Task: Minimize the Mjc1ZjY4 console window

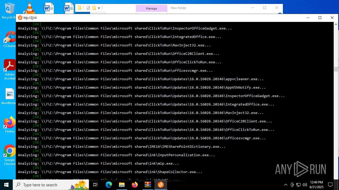Action: pyautogui.click(x=308, y=18)
